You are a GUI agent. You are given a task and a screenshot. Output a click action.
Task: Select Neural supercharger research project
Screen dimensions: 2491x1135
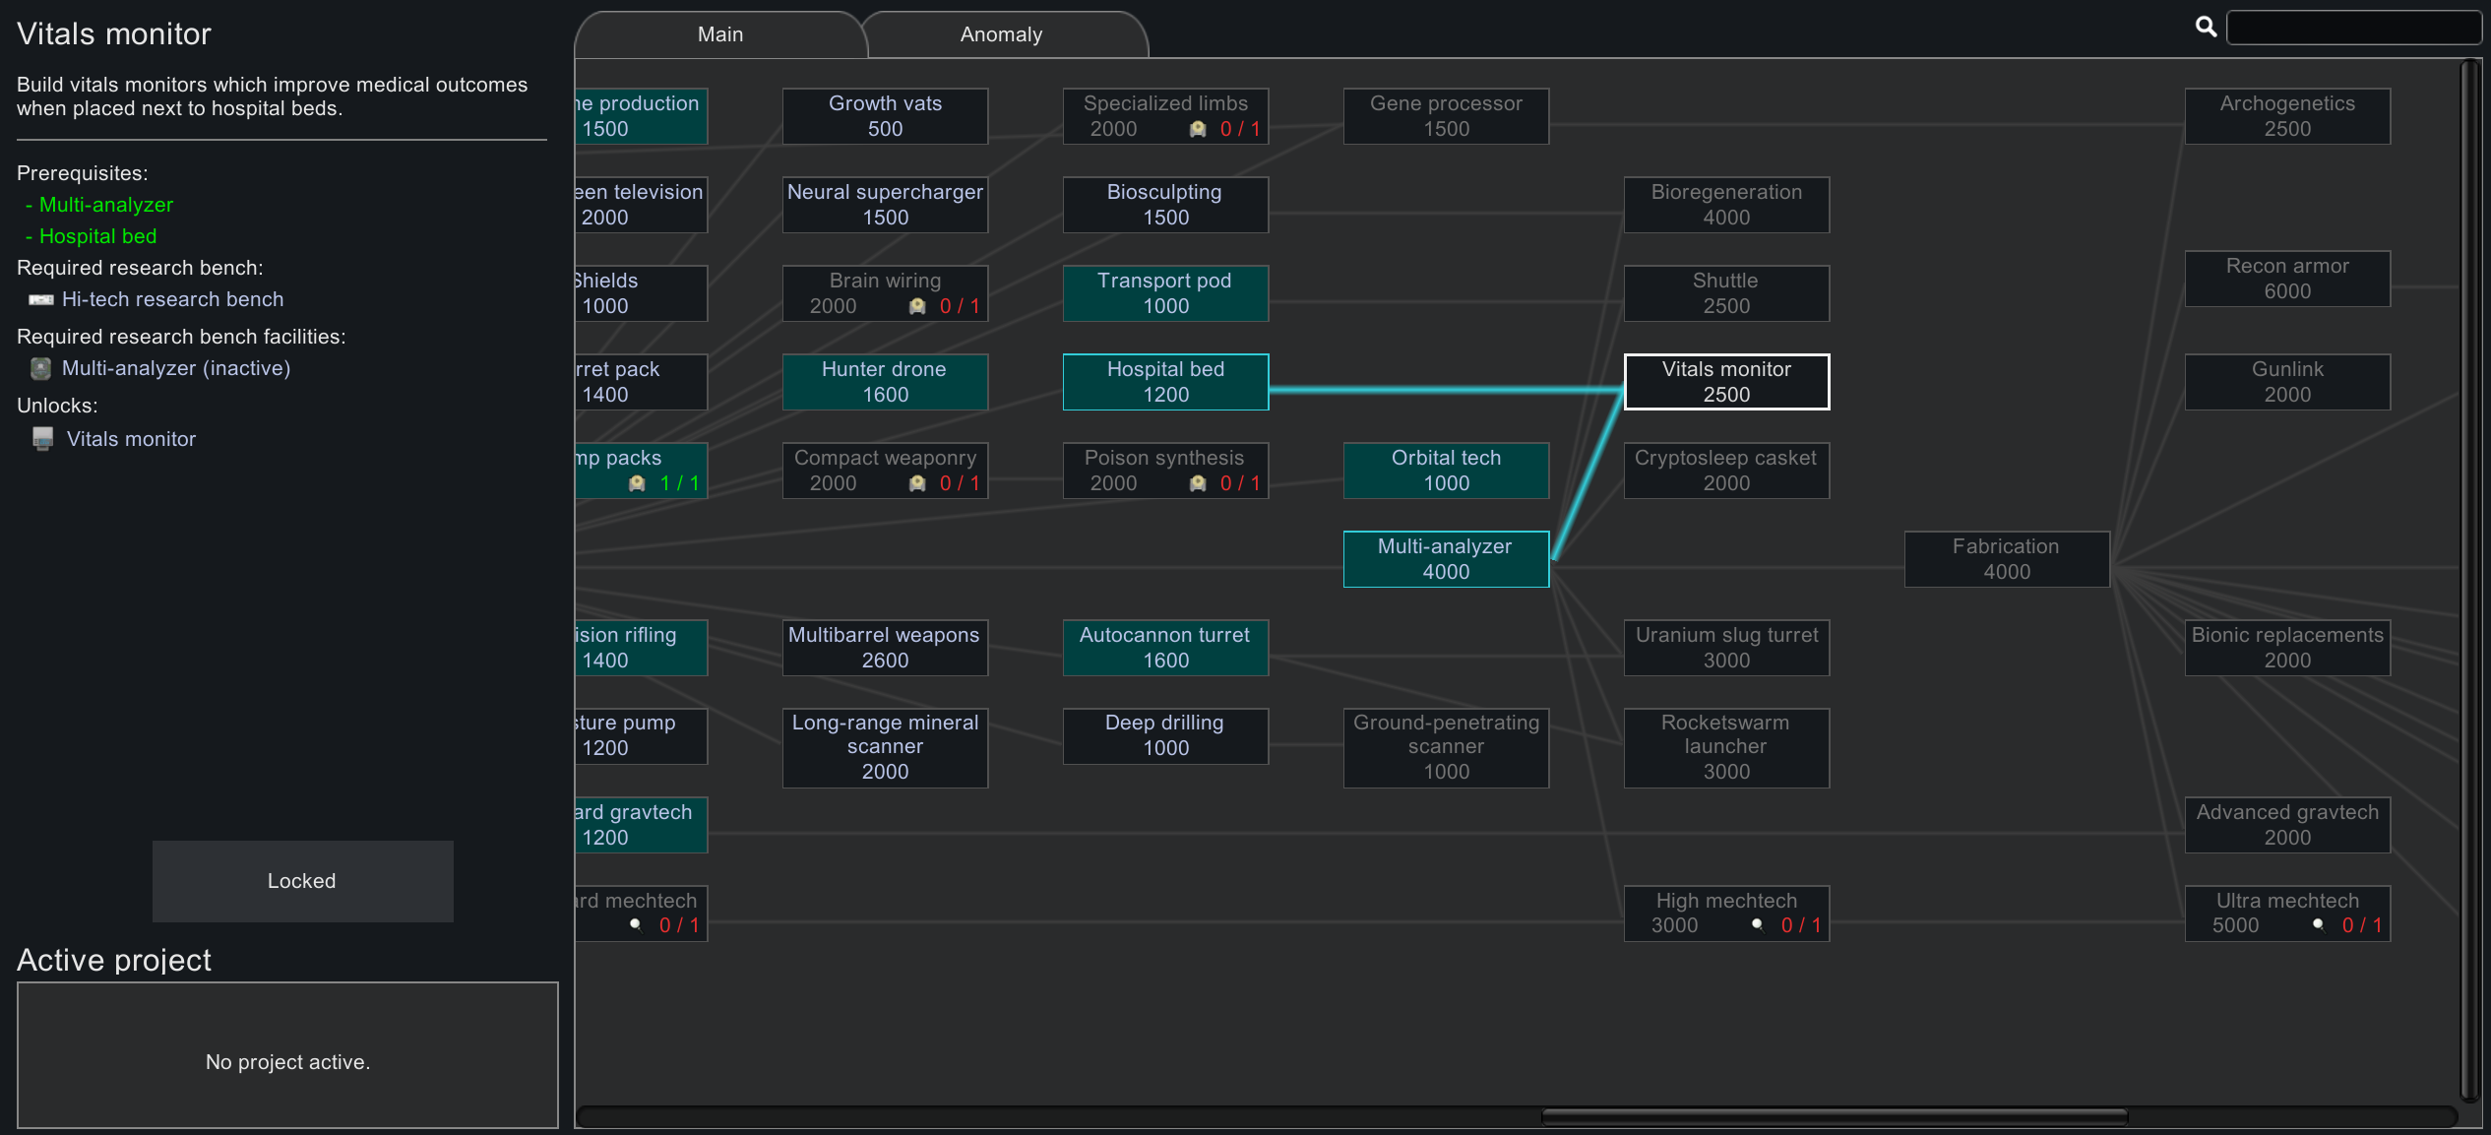click(x=885, y=205)
